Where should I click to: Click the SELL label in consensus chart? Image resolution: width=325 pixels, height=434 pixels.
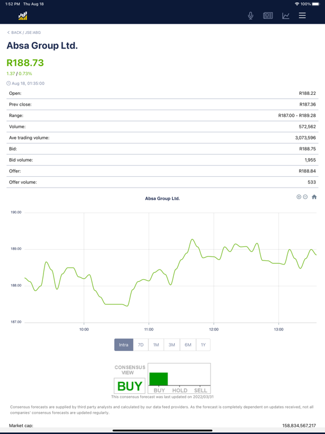click(201, 390)
